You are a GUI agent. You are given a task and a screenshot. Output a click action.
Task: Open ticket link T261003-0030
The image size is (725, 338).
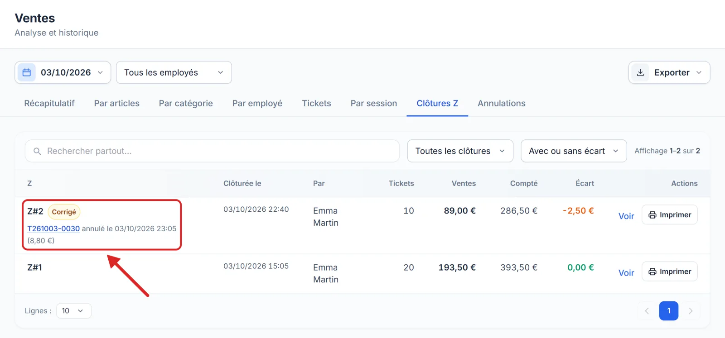(x=53, y=229)
